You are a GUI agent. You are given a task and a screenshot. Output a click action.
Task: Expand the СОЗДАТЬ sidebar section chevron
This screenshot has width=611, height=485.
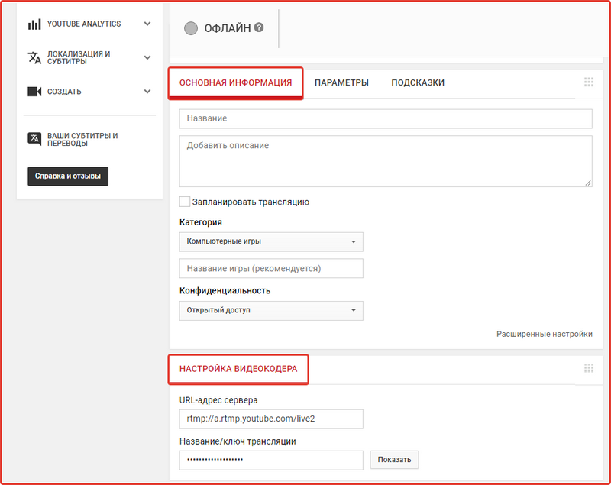[147, 92]
